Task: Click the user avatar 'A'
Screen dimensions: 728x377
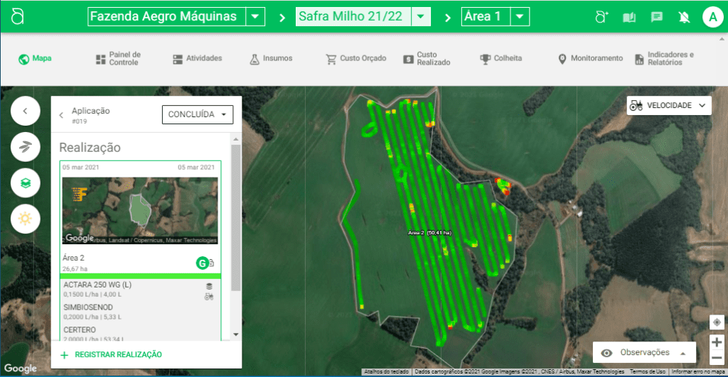Action: click(x=712, y=17)
